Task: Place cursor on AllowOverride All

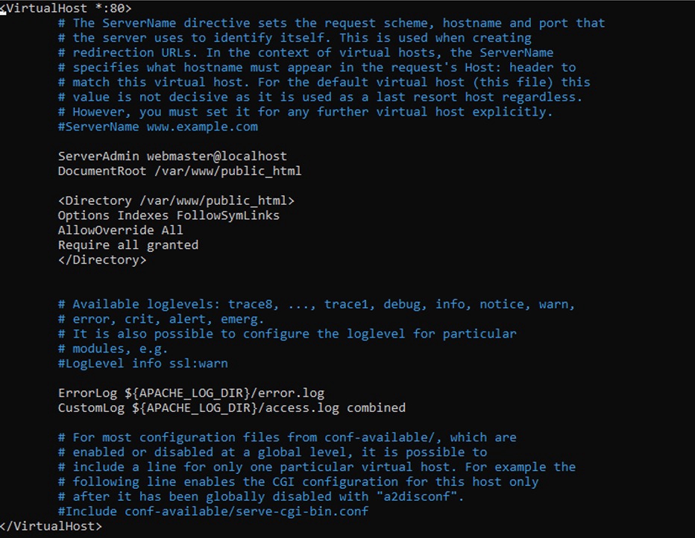Action: point(120,230)
